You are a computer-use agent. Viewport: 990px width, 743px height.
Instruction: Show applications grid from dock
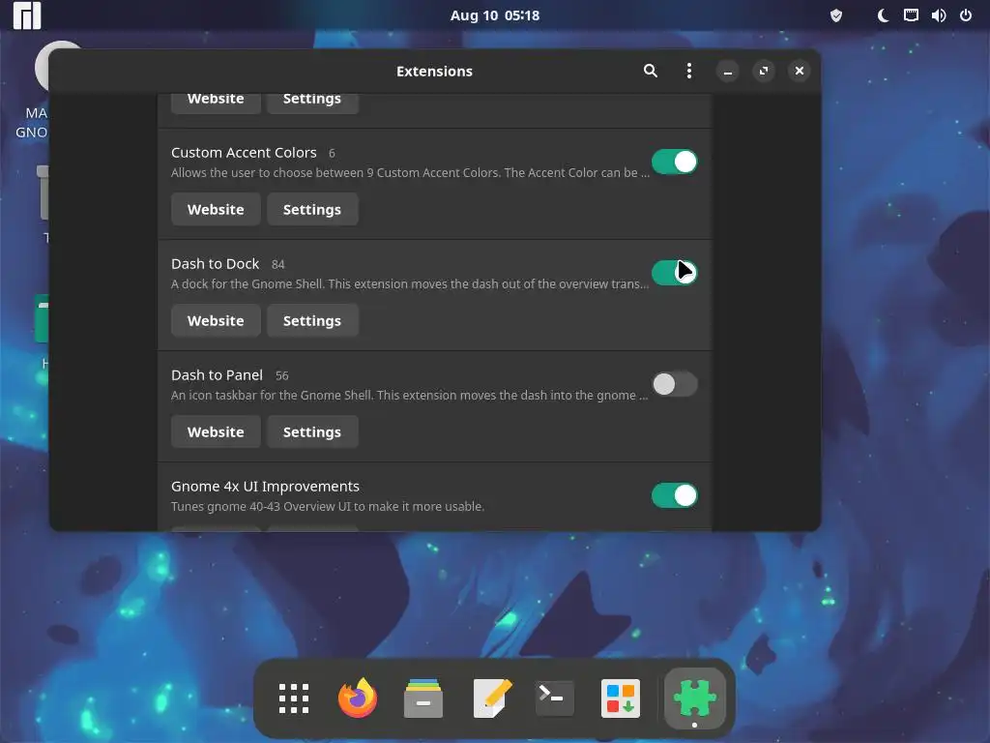[294, 698]
